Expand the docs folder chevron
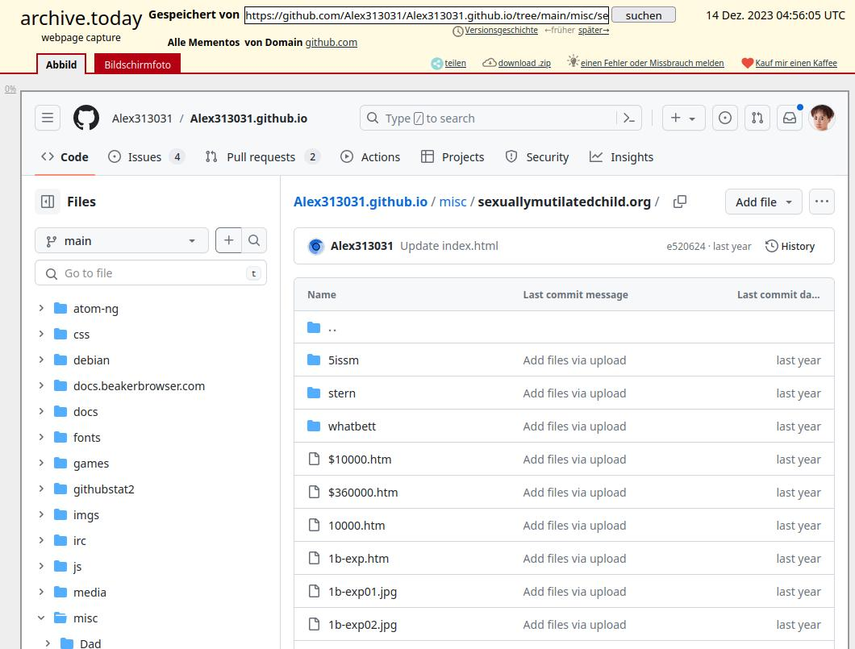855x649 pixels. point(41,411)
